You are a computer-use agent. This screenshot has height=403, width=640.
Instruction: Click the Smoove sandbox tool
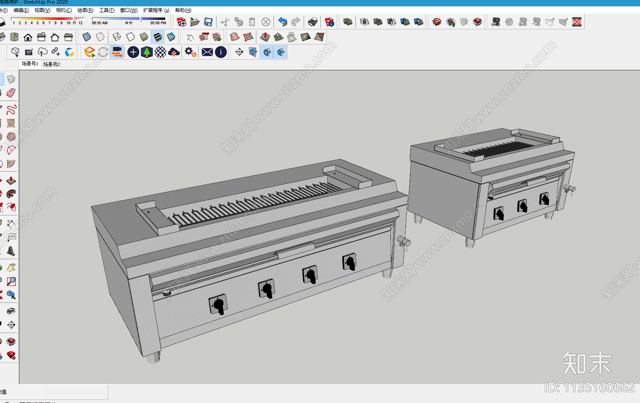point(265,37)
